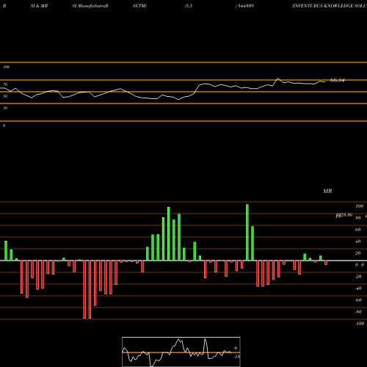This screenshot has height=367, width=367.
Task: Click the 66.54 RSI value label
Action: tap(337, 80)
